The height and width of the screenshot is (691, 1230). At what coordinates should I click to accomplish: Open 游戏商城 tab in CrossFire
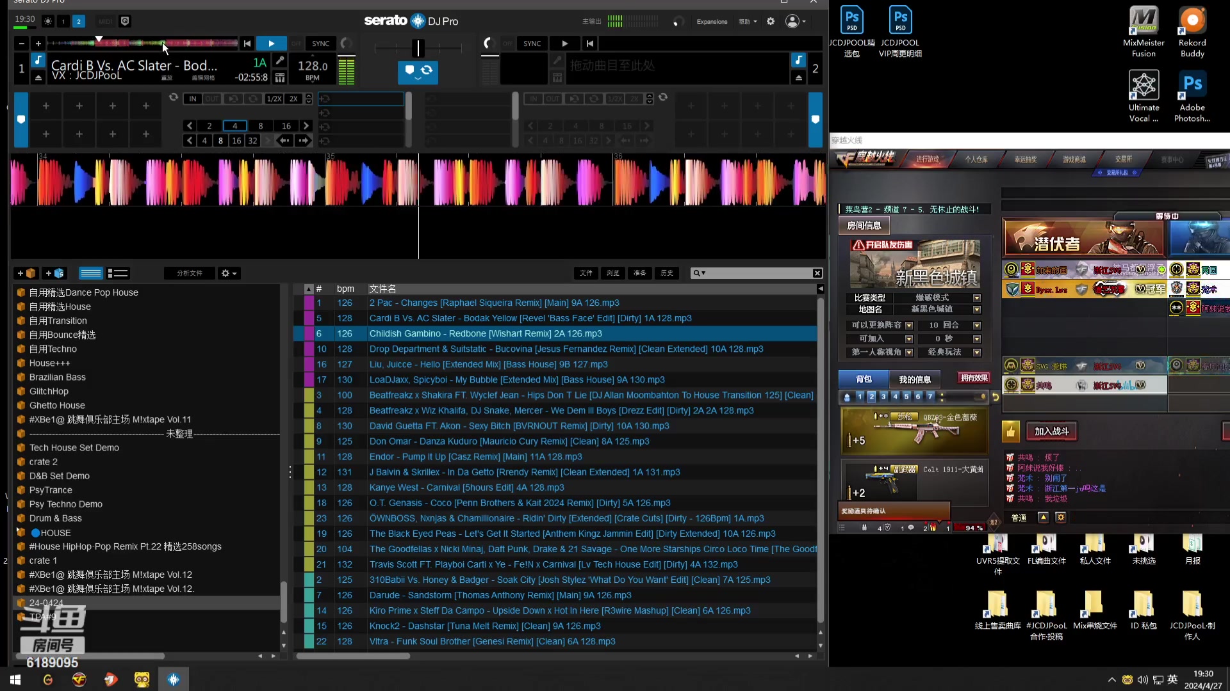click(1074, 159)
